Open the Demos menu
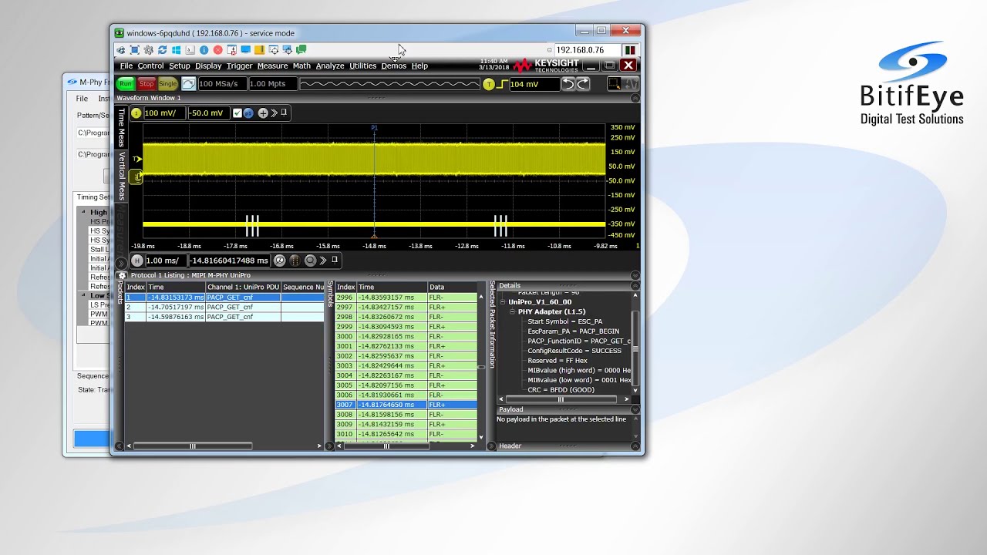Screen dimensions: 987x555 tap(393, 66)
